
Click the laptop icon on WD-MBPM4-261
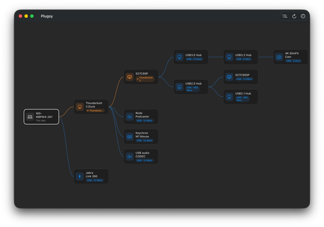tap(30, 117)
